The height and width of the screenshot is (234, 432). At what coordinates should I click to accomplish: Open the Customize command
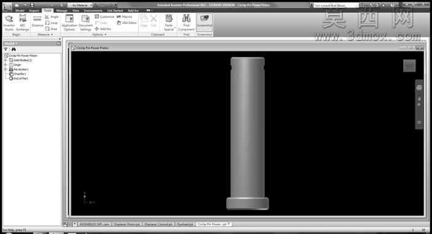pos(104,17)
